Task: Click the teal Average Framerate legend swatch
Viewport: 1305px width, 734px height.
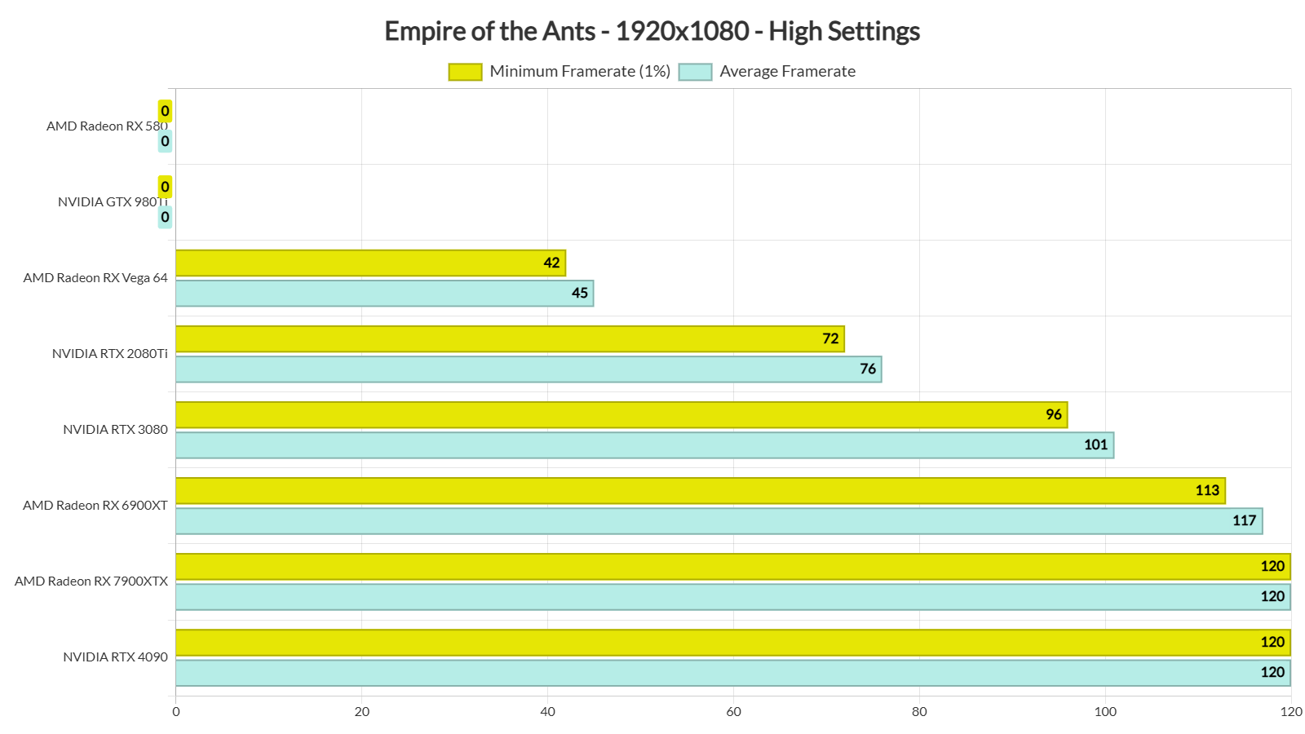Action: [x=695, y=72]
